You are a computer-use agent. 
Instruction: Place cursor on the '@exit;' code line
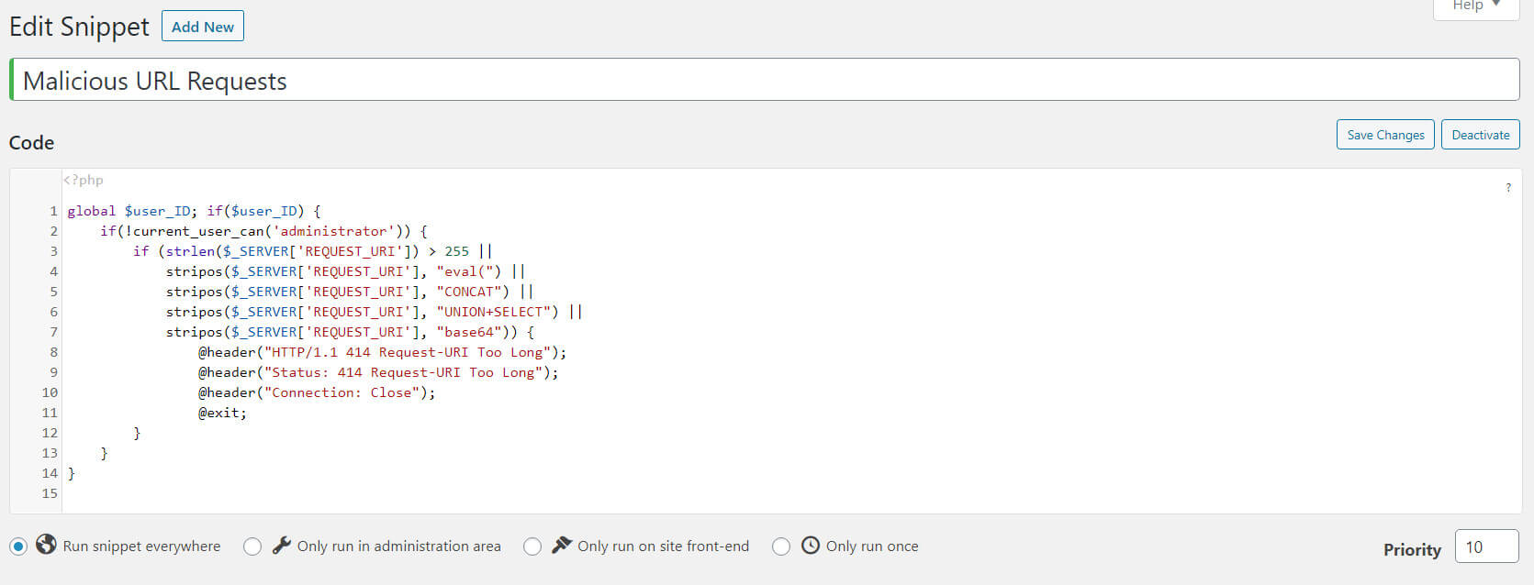pos(223,413)
